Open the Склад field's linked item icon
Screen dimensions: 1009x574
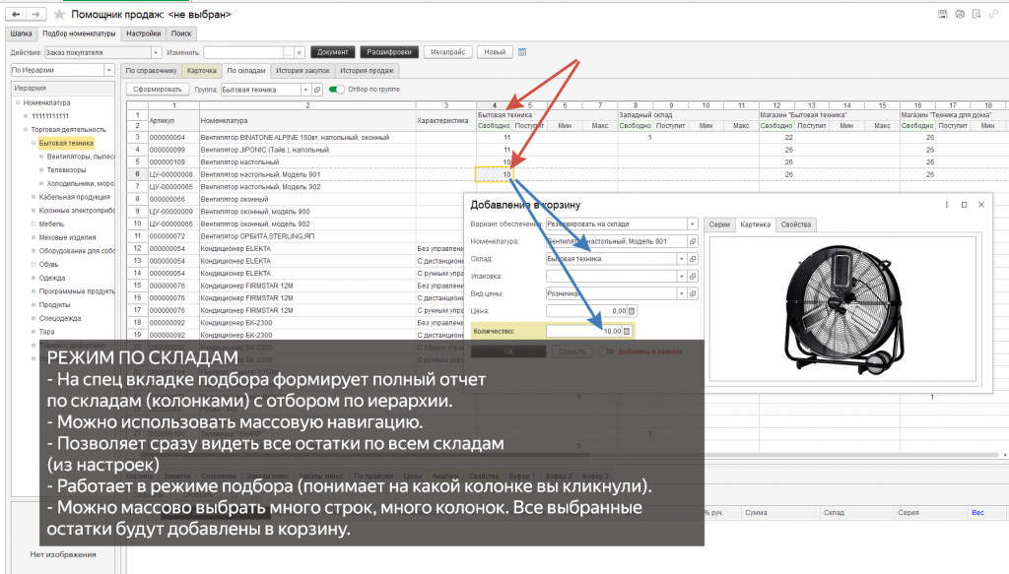pos(693,259)
